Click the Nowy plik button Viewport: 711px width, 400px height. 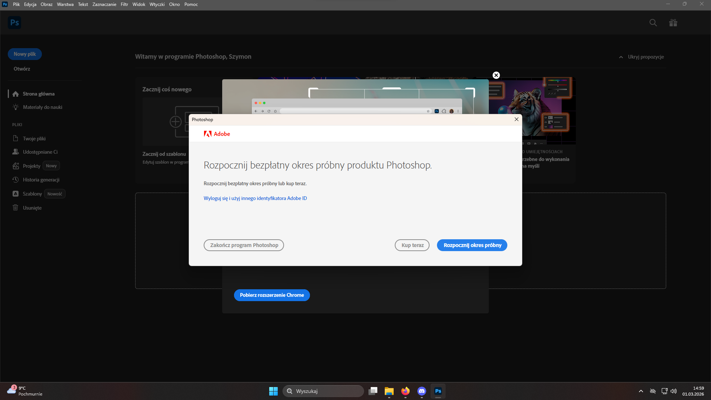pos(25,54)
